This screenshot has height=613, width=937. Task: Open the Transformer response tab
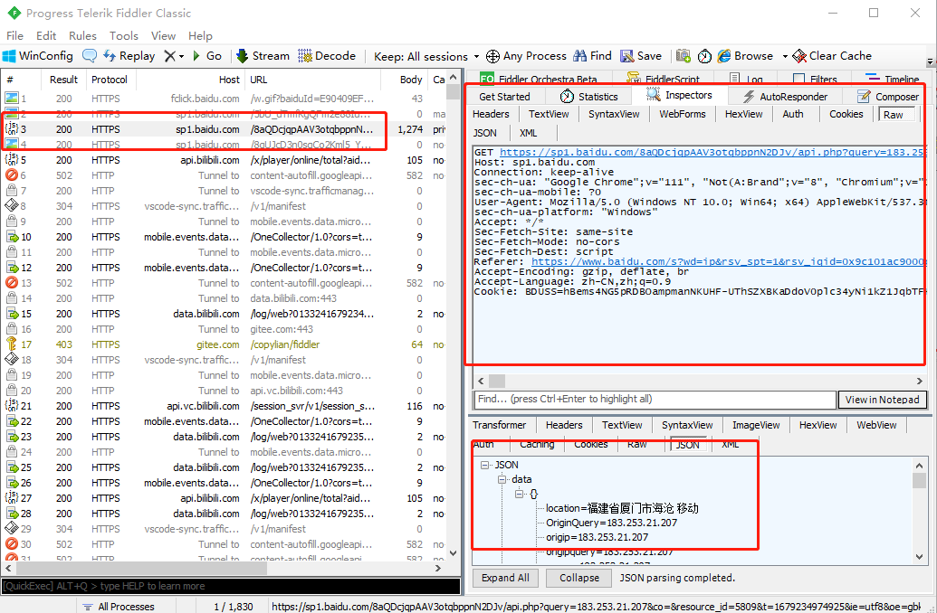click(500, 425)
